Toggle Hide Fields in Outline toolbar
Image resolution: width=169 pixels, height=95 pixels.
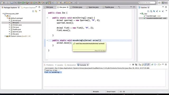tap(154, 11)
